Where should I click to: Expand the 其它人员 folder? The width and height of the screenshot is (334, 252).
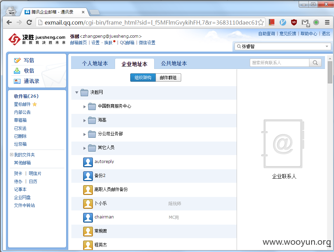click(85, 148)
